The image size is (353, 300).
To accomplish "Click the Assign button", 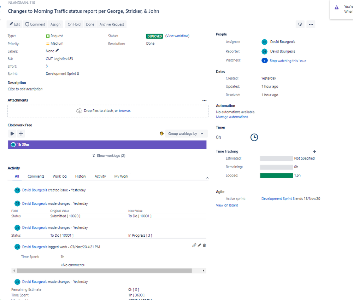I will (x=55, y=24).
